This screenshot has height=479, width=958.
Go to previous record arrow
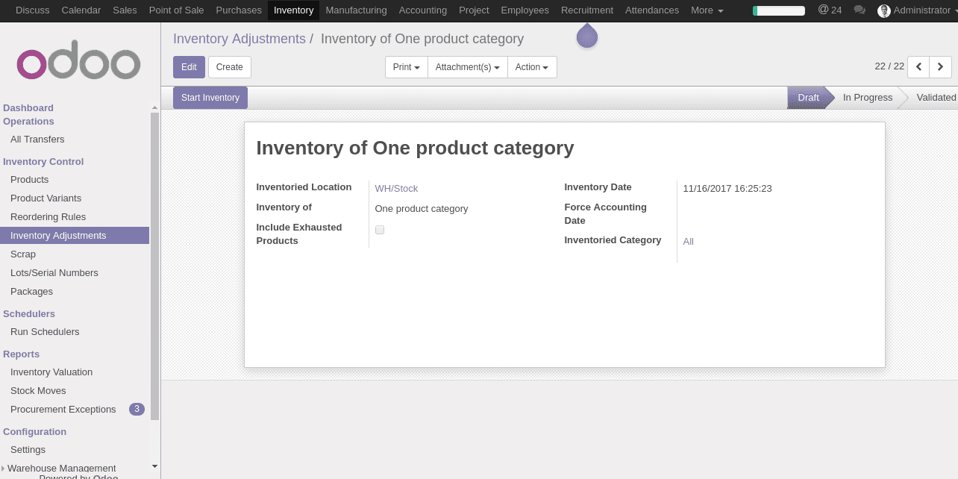pos(918,66)
